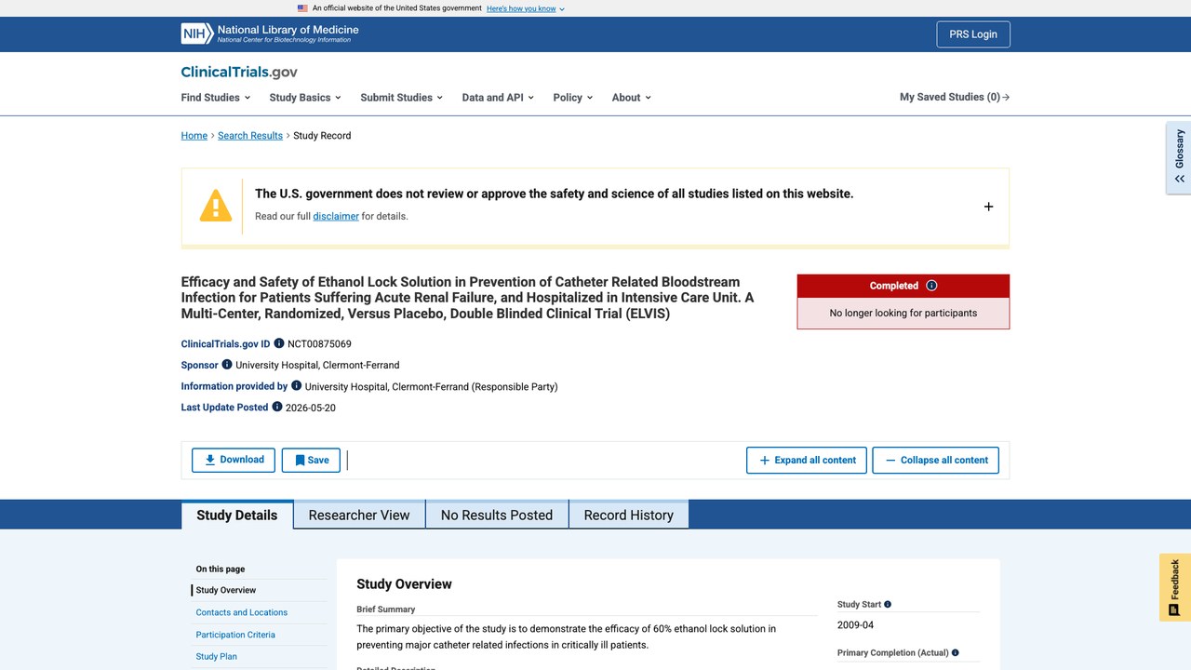Click info icon next to Sponsor
Screen dimensions: 1191x670
click(x=227, y=365)
